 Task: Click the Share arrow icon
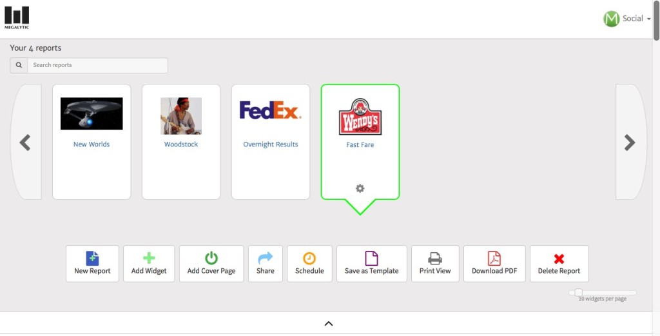(x=265, y=259)
